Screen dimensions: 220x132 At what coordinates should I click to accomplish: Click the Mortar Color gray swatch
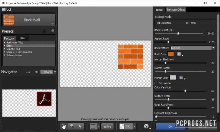(173, 78)
